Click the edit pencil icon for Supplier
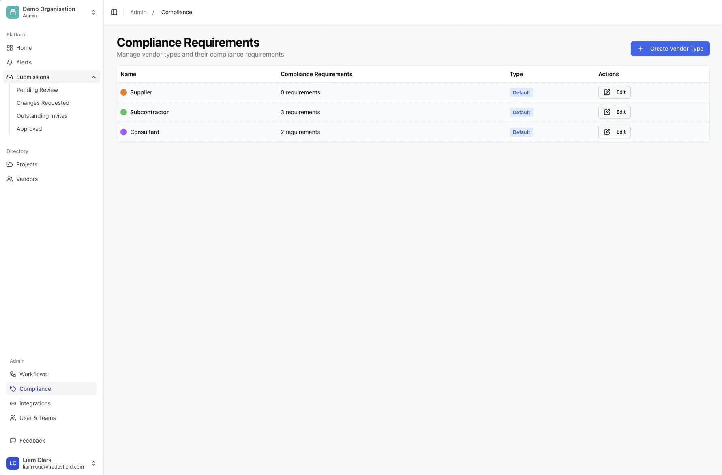722x475 pixels. (607, 92)
